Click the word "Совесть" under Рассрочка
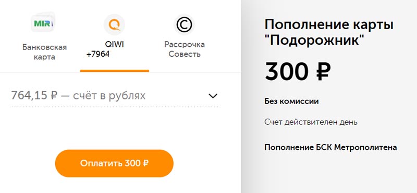 click(x=185, y=54)
